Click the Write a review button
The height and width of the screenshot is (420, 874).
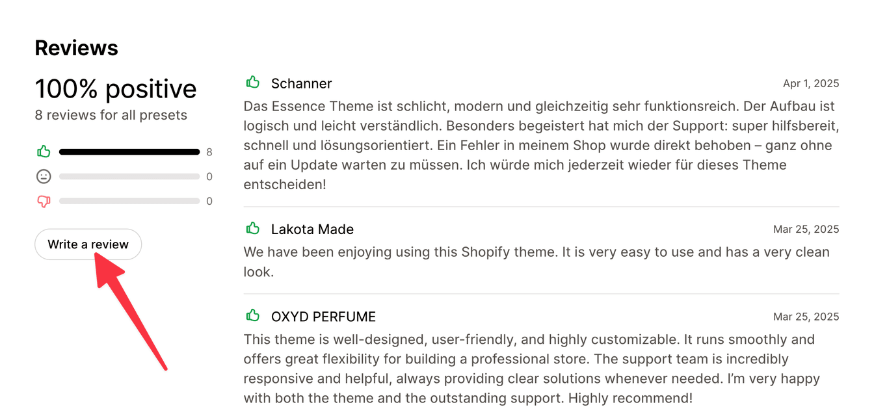click(88, 244)
